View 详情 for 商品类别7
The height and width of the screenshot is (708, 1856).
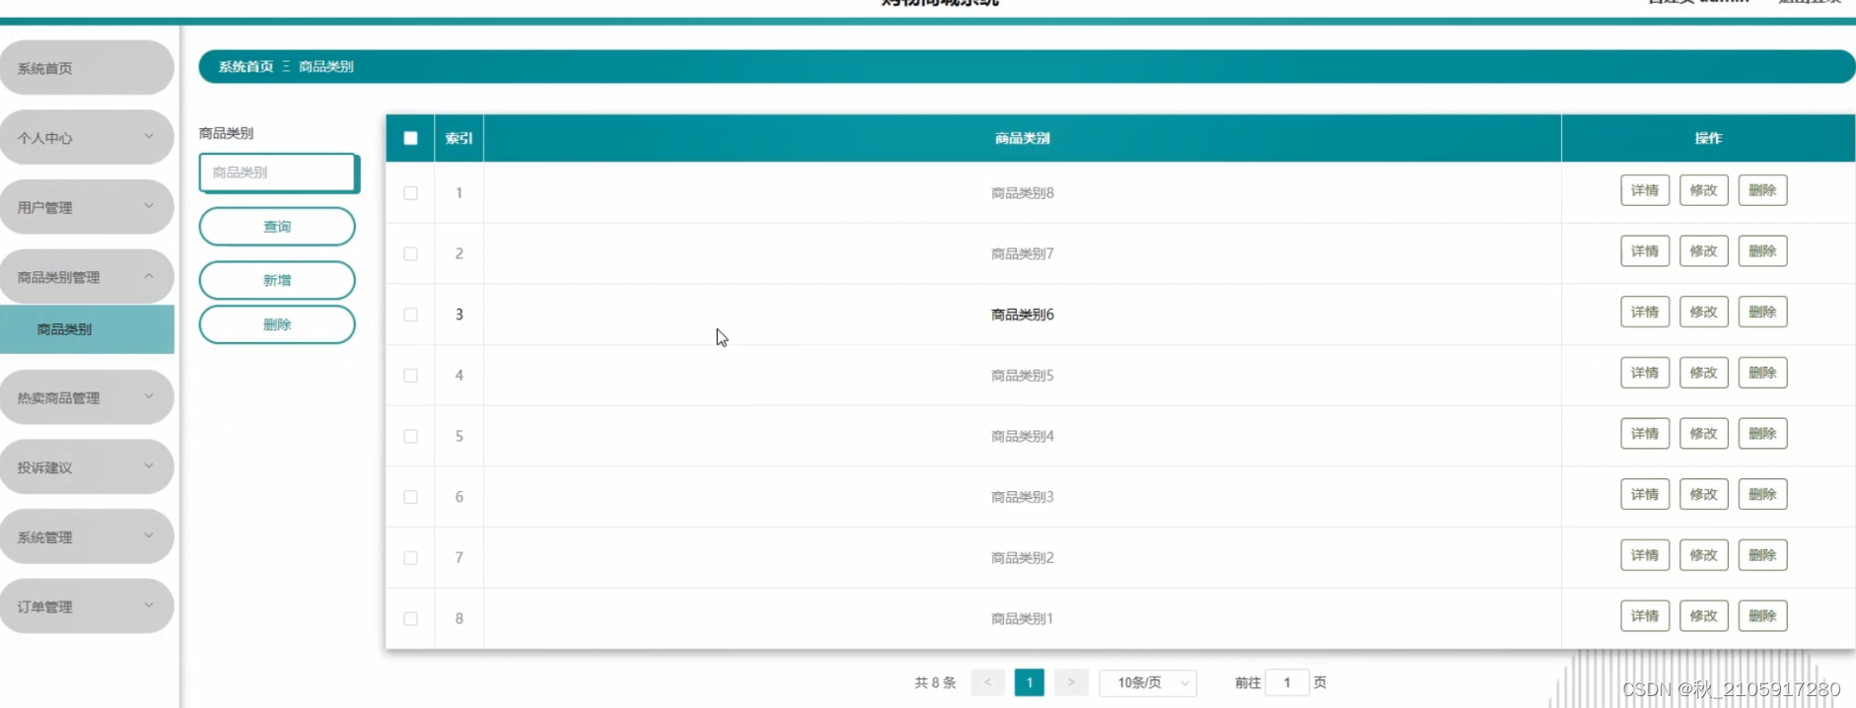point(1645,251)
